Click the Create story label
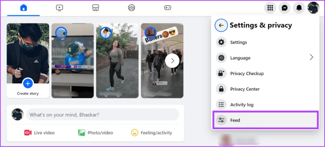Image resolution: width=325 pixels, height=147 pixels. 28,94
